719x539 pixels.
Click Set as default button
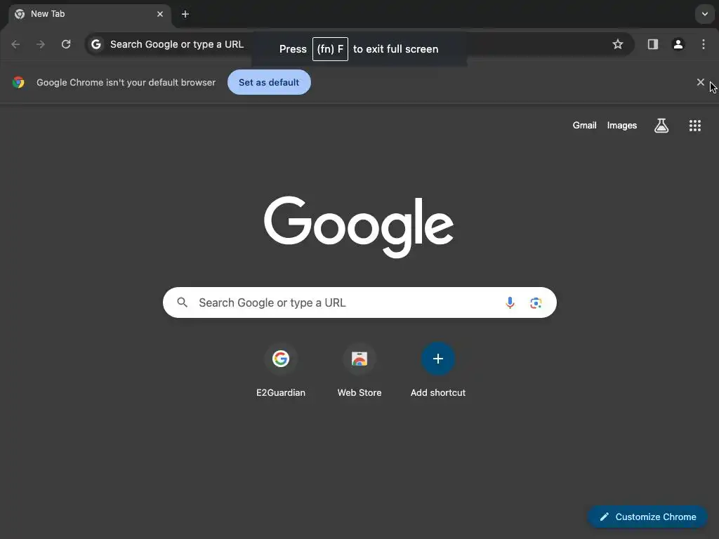(269, 83)
